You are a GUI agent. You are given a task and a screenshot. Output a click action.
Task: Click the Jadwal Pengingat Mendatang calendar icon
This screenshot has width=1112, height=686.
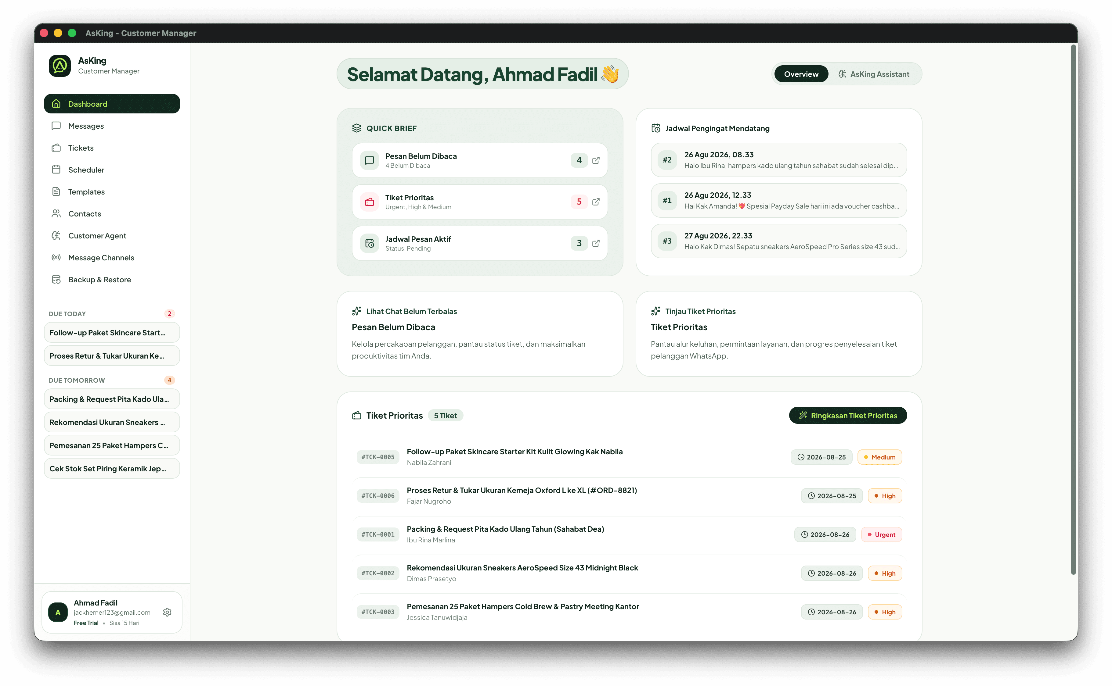pos(656,128)
